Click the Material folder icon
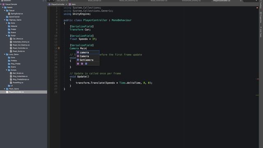This screenshot has width=263, height=148. pos(9,26)
